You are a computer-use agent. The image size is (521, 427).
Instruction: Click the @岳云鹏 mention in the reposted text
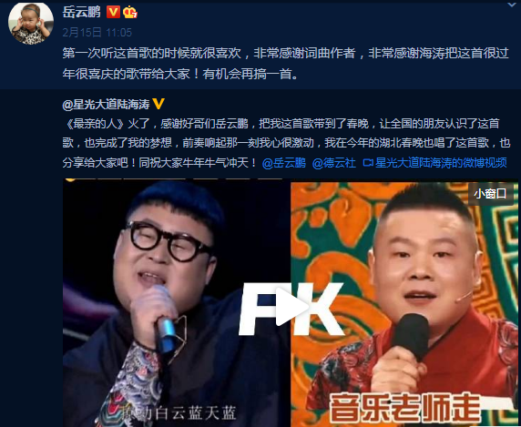click(284, 163)
